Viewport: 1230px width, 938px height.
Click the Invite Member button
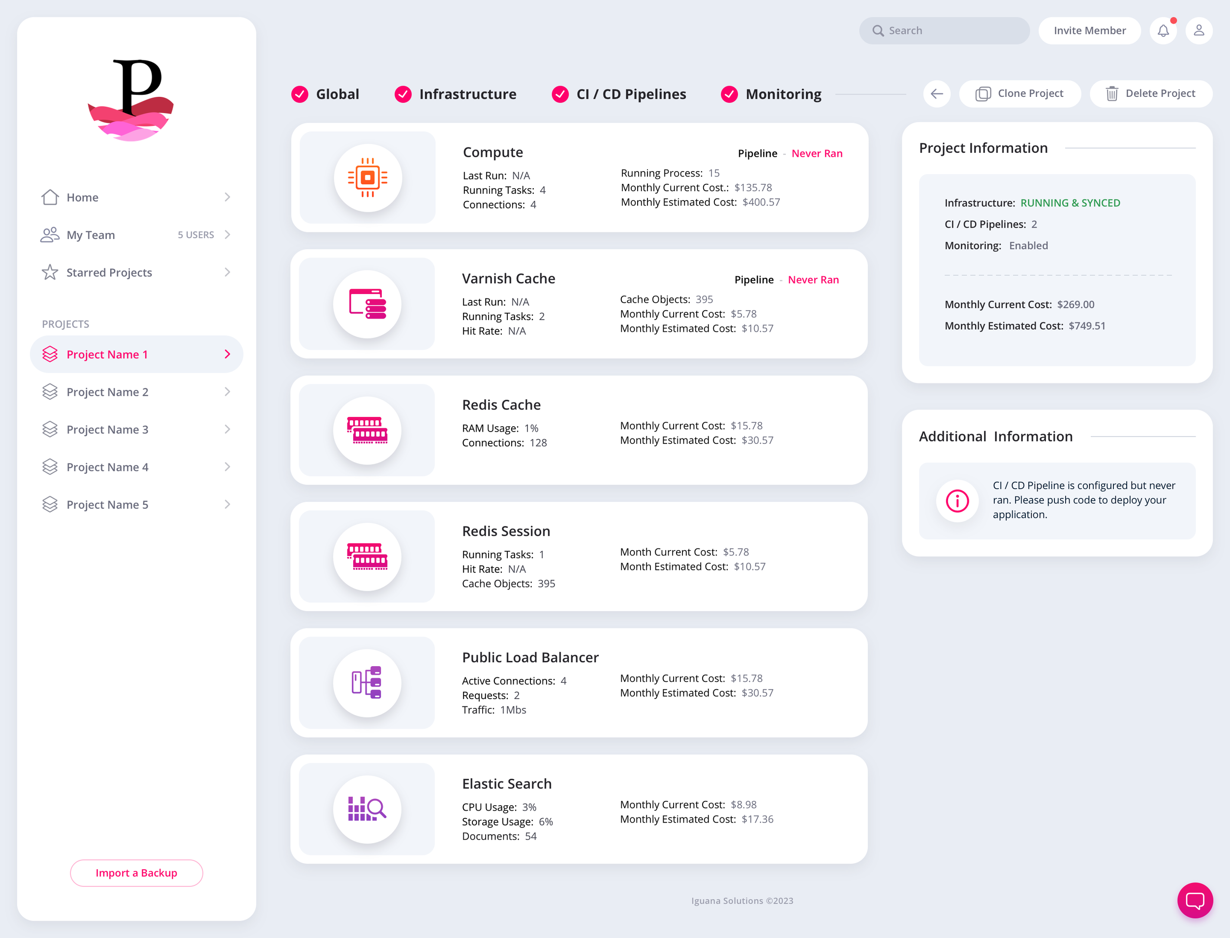[1089, 30]
